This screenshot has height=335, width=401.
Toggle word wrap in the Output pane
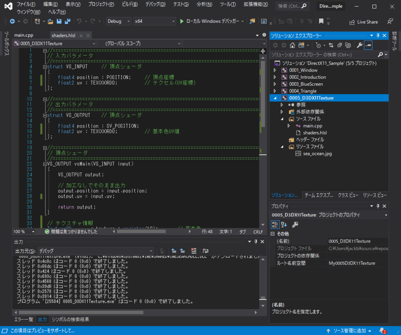pyautogui.click(x=205, y=250)
